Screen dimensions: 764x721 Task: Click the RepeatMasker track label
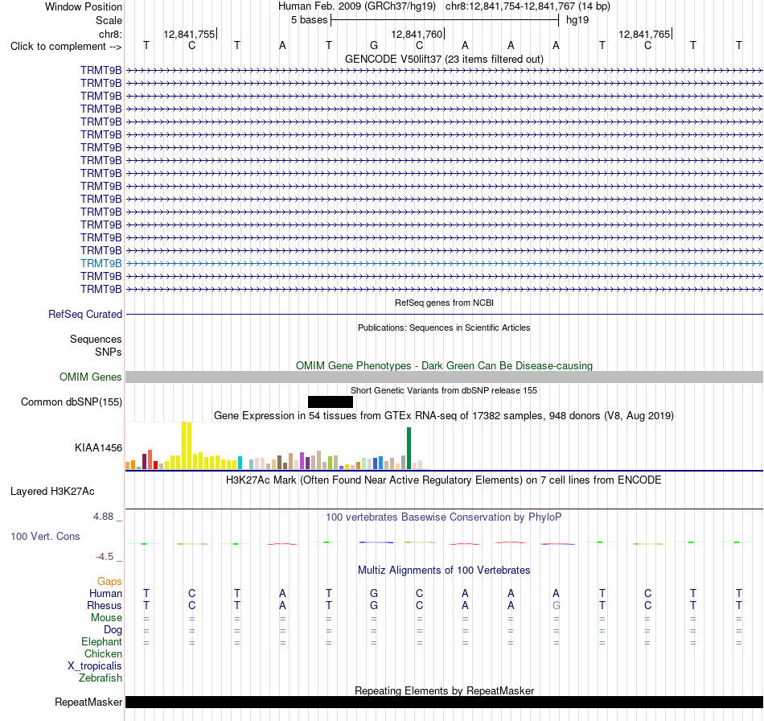tap(88, 702)
